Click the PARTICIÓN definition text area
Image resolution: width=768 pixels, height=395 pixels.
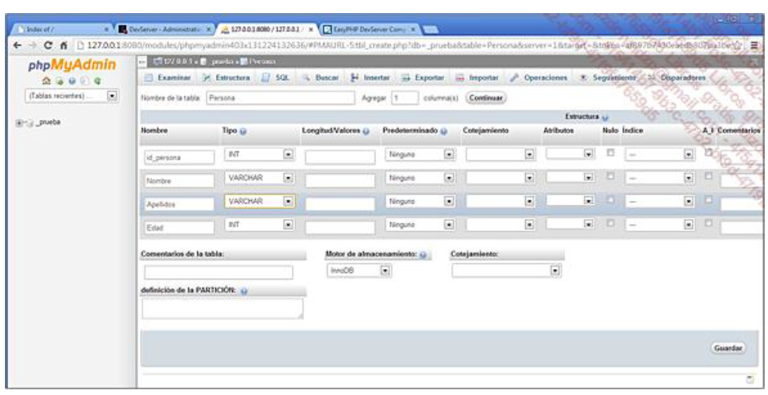point(222,308)
